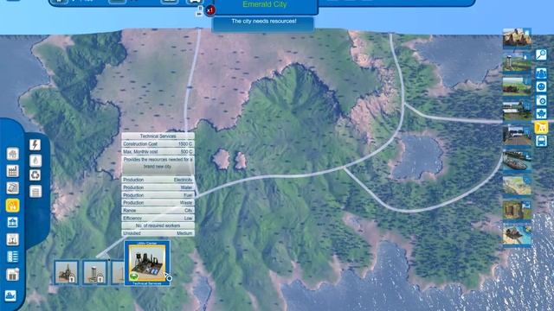Click the desert rock landscape thumbnail on right
Image resolution: width=554 pixels, height=311 pixels.
[517, 38]
